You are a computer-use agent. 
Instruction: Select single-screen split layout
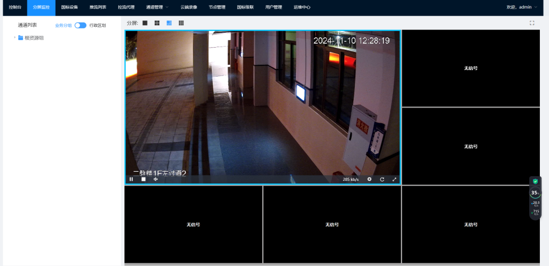145,23
